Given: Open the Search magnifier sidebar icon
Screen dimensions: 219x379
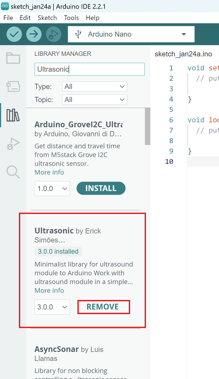Looking at the screenshot, I should pos(13,172).
